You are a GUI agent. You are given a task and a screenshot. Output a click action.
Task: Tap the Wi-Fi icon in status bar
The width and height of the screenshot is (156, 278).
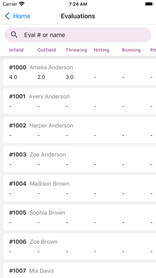pos(22,4)
